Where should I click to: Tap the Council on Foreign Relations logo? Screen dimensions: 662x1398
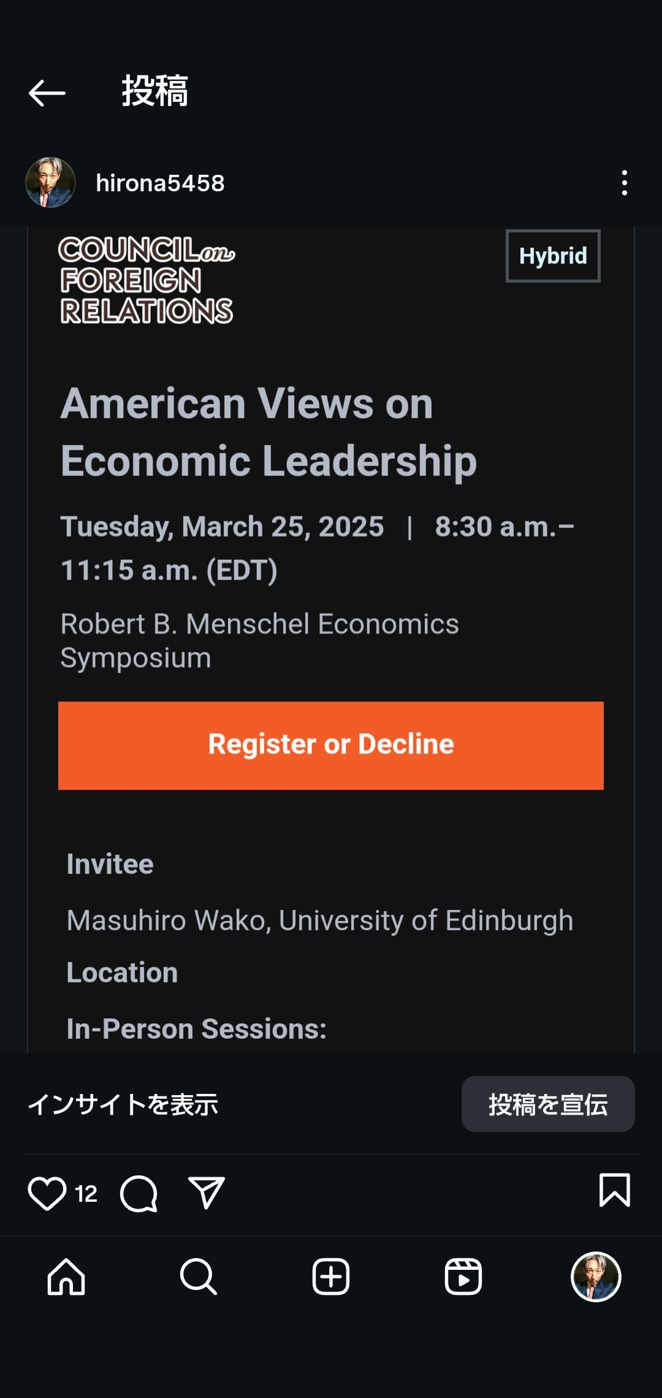pyautogui.click(x=146, y=280)
